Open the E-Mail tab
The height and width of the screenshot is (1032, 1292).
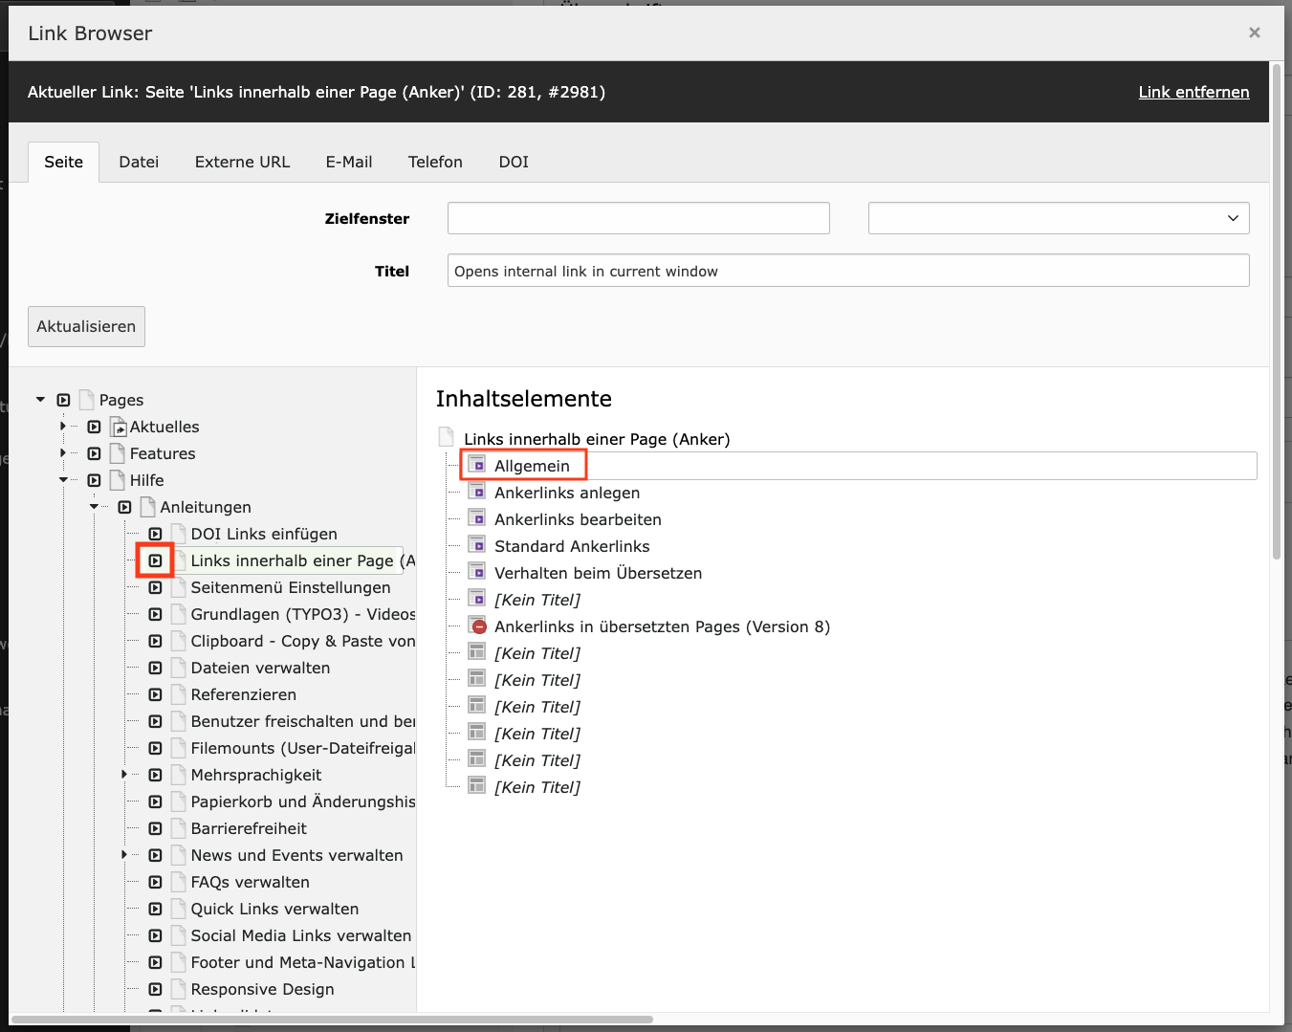[349, 162]
